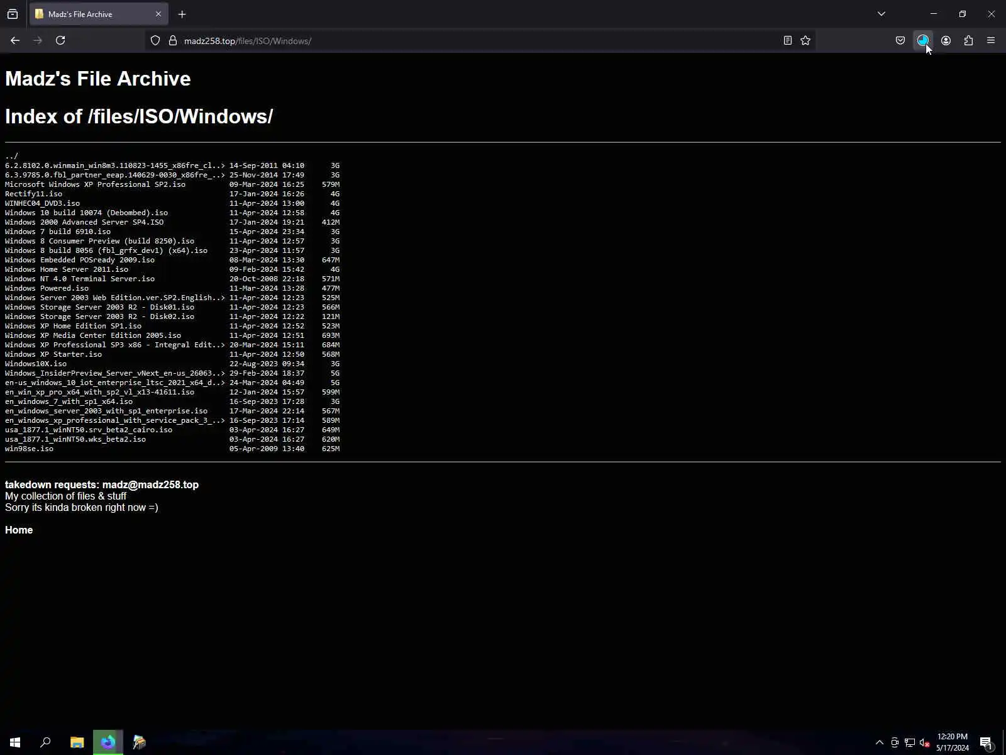Download Windows Home Server 2011.iso
This screenshot has width=1006, height=755.
point(67,269)
